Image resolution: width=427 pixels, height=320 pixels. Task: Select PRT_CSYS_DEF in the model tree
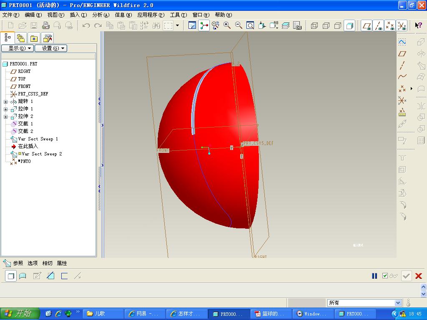tap(33, 94)
